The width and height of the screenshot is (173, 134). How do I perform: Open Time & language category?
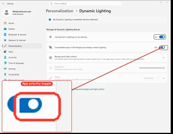(x=22, y=63)
